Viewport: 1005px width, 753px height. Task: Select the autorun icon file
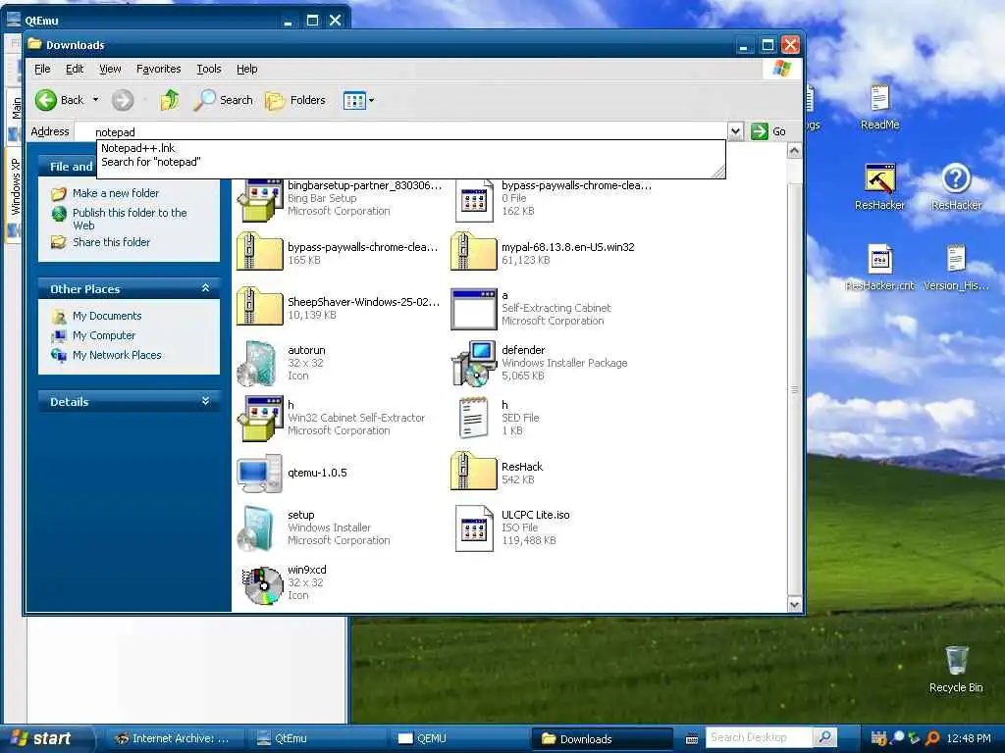point(258,363)
